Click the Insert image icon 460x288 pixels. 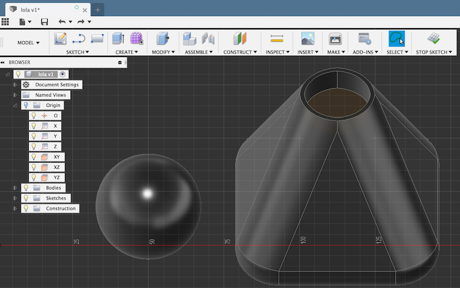point(308,39)
